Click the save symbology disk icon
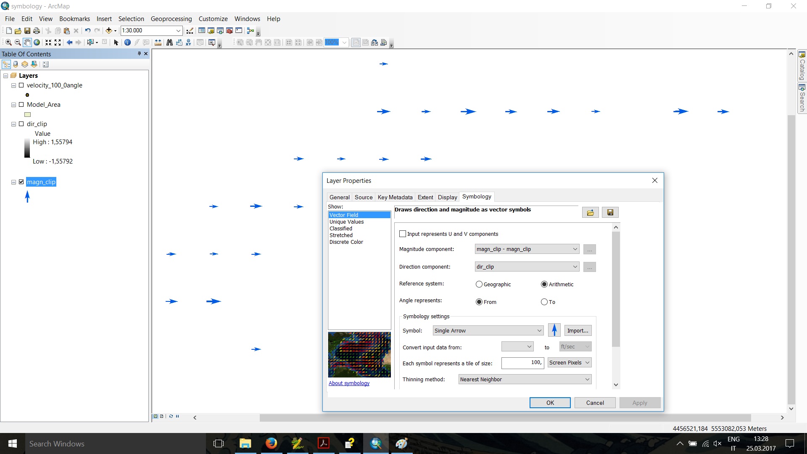This screenshot has height=454, width=807. pyautogui.click(x=610, y=212)
